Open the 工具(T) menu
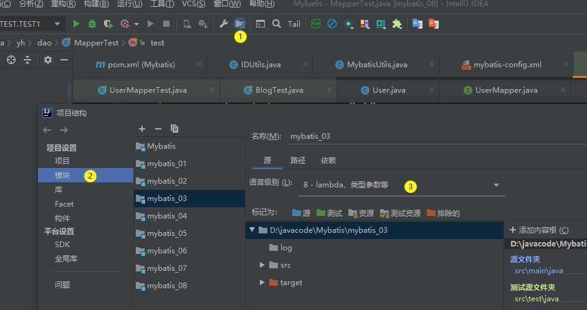This screenshot has height=310, width=587. coord(162,4)
